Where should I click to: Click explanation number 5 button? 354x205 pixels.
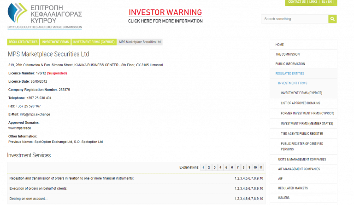[x=226, y=168]
